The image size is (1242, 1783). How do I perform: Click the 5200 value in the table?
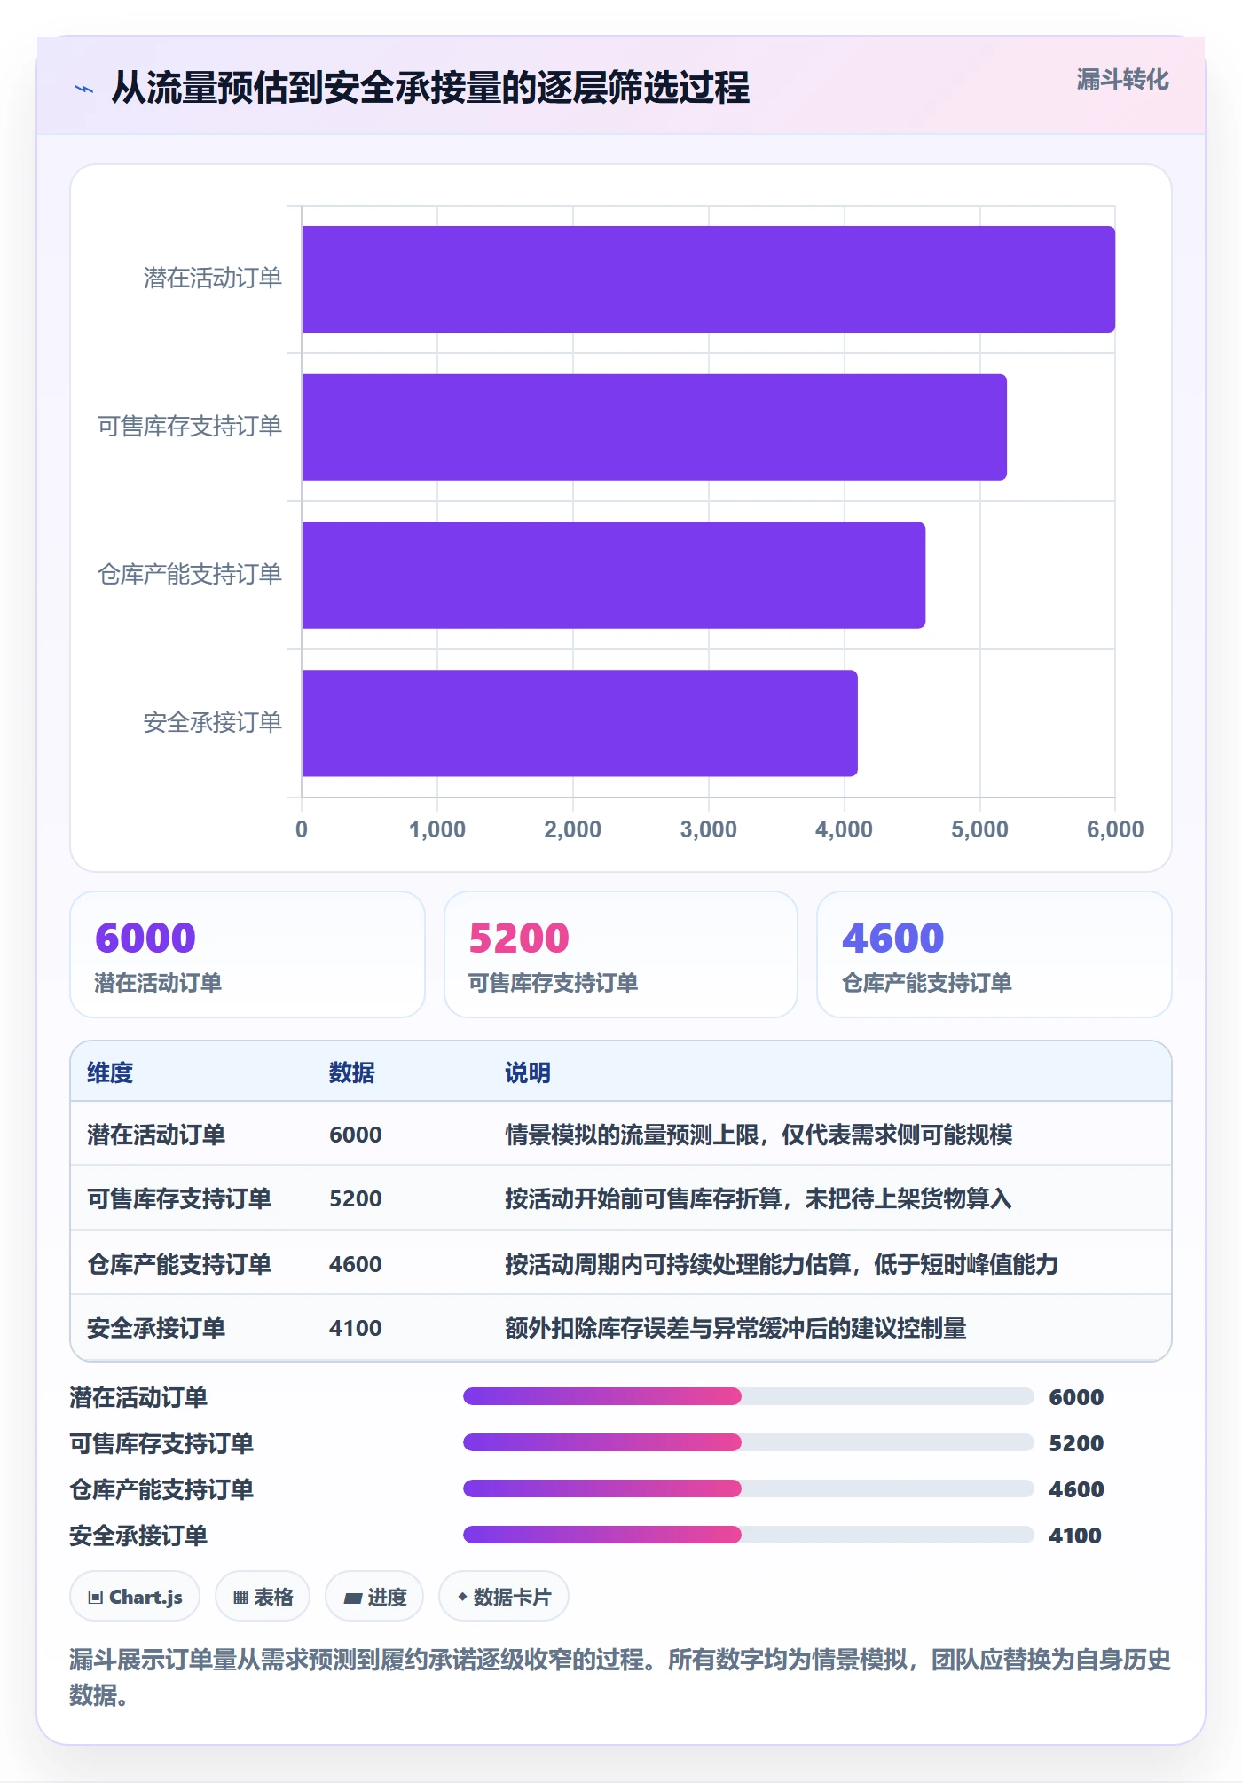coord(356,1198)
